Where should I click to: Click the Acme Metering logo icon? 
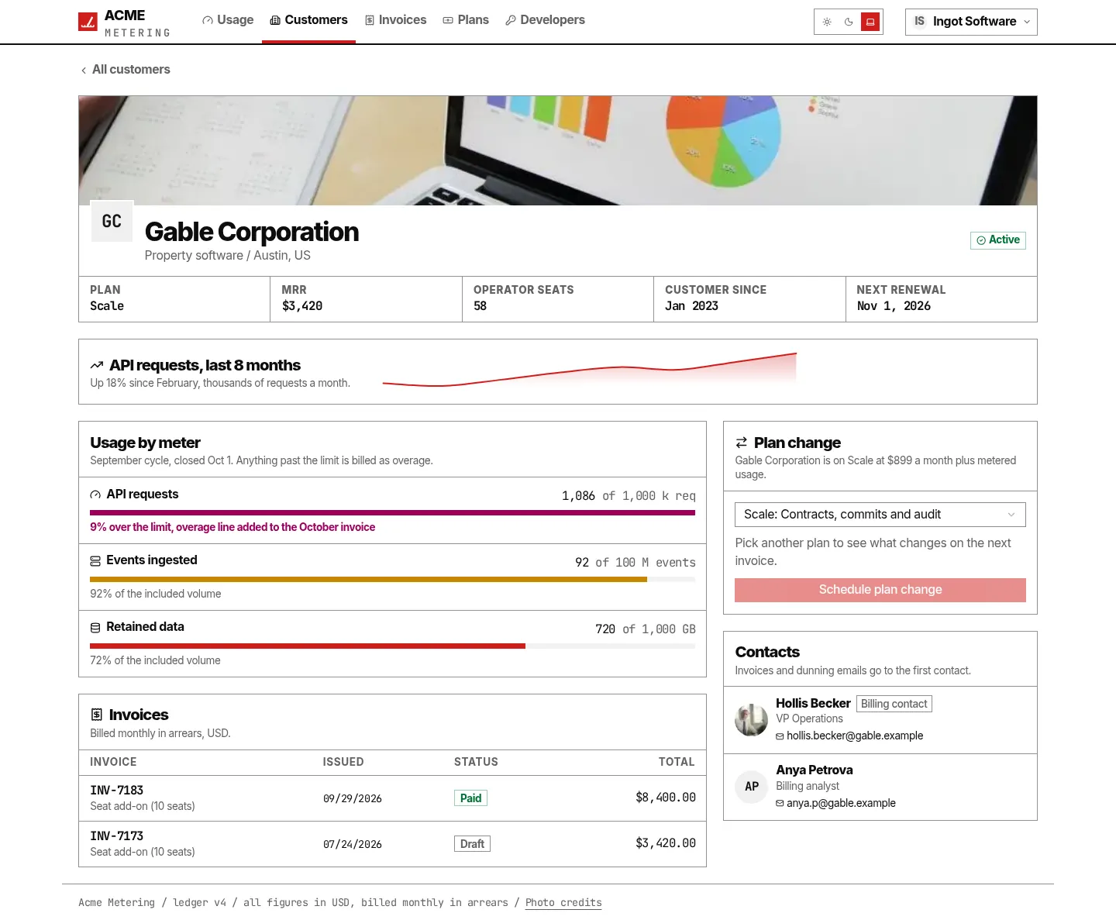(x=88, y=22)
